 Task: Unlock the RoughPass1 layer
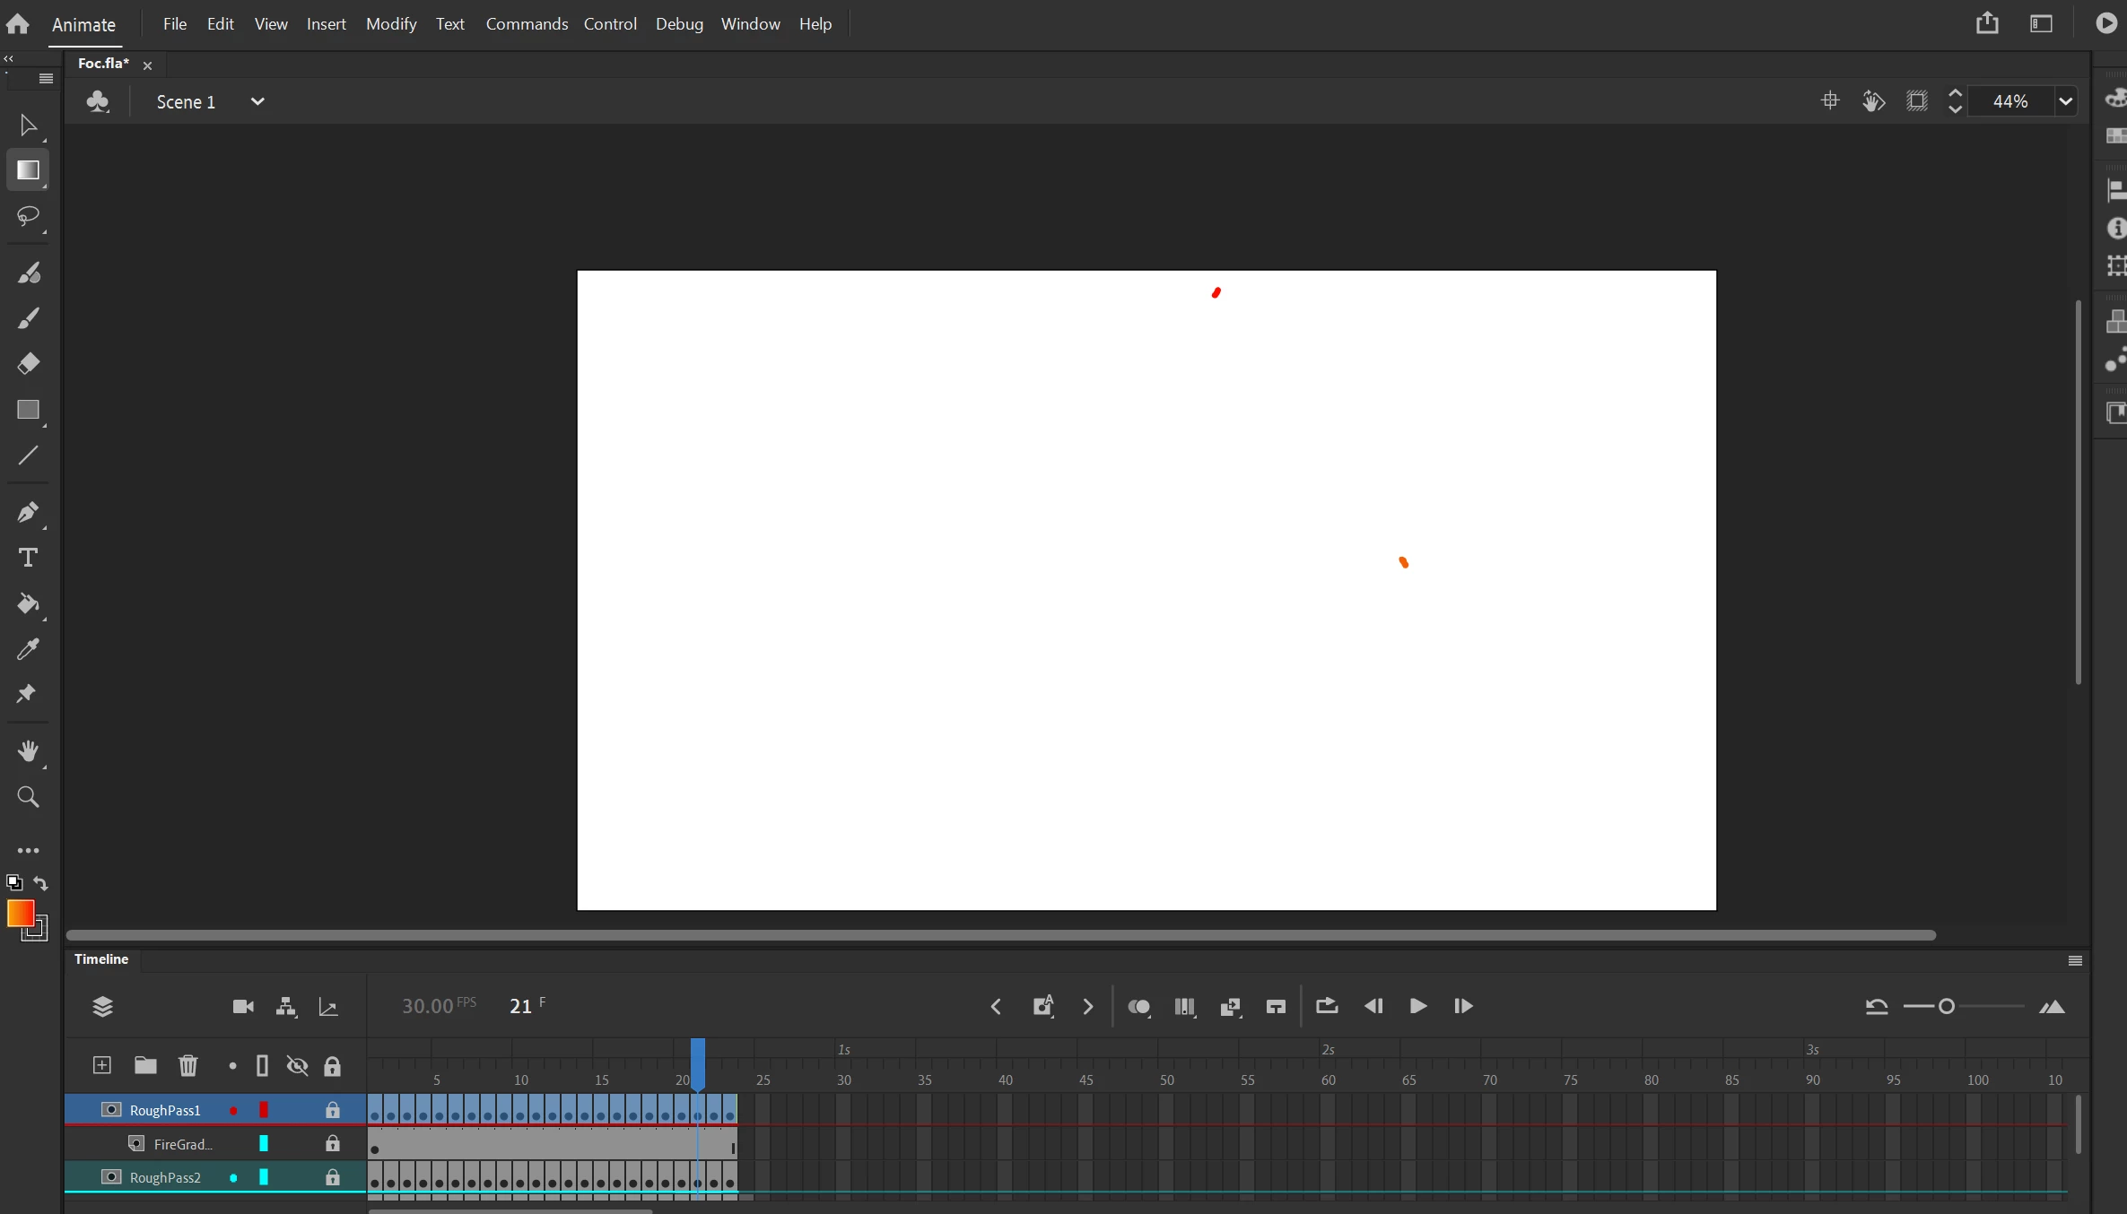[332, 1110]
